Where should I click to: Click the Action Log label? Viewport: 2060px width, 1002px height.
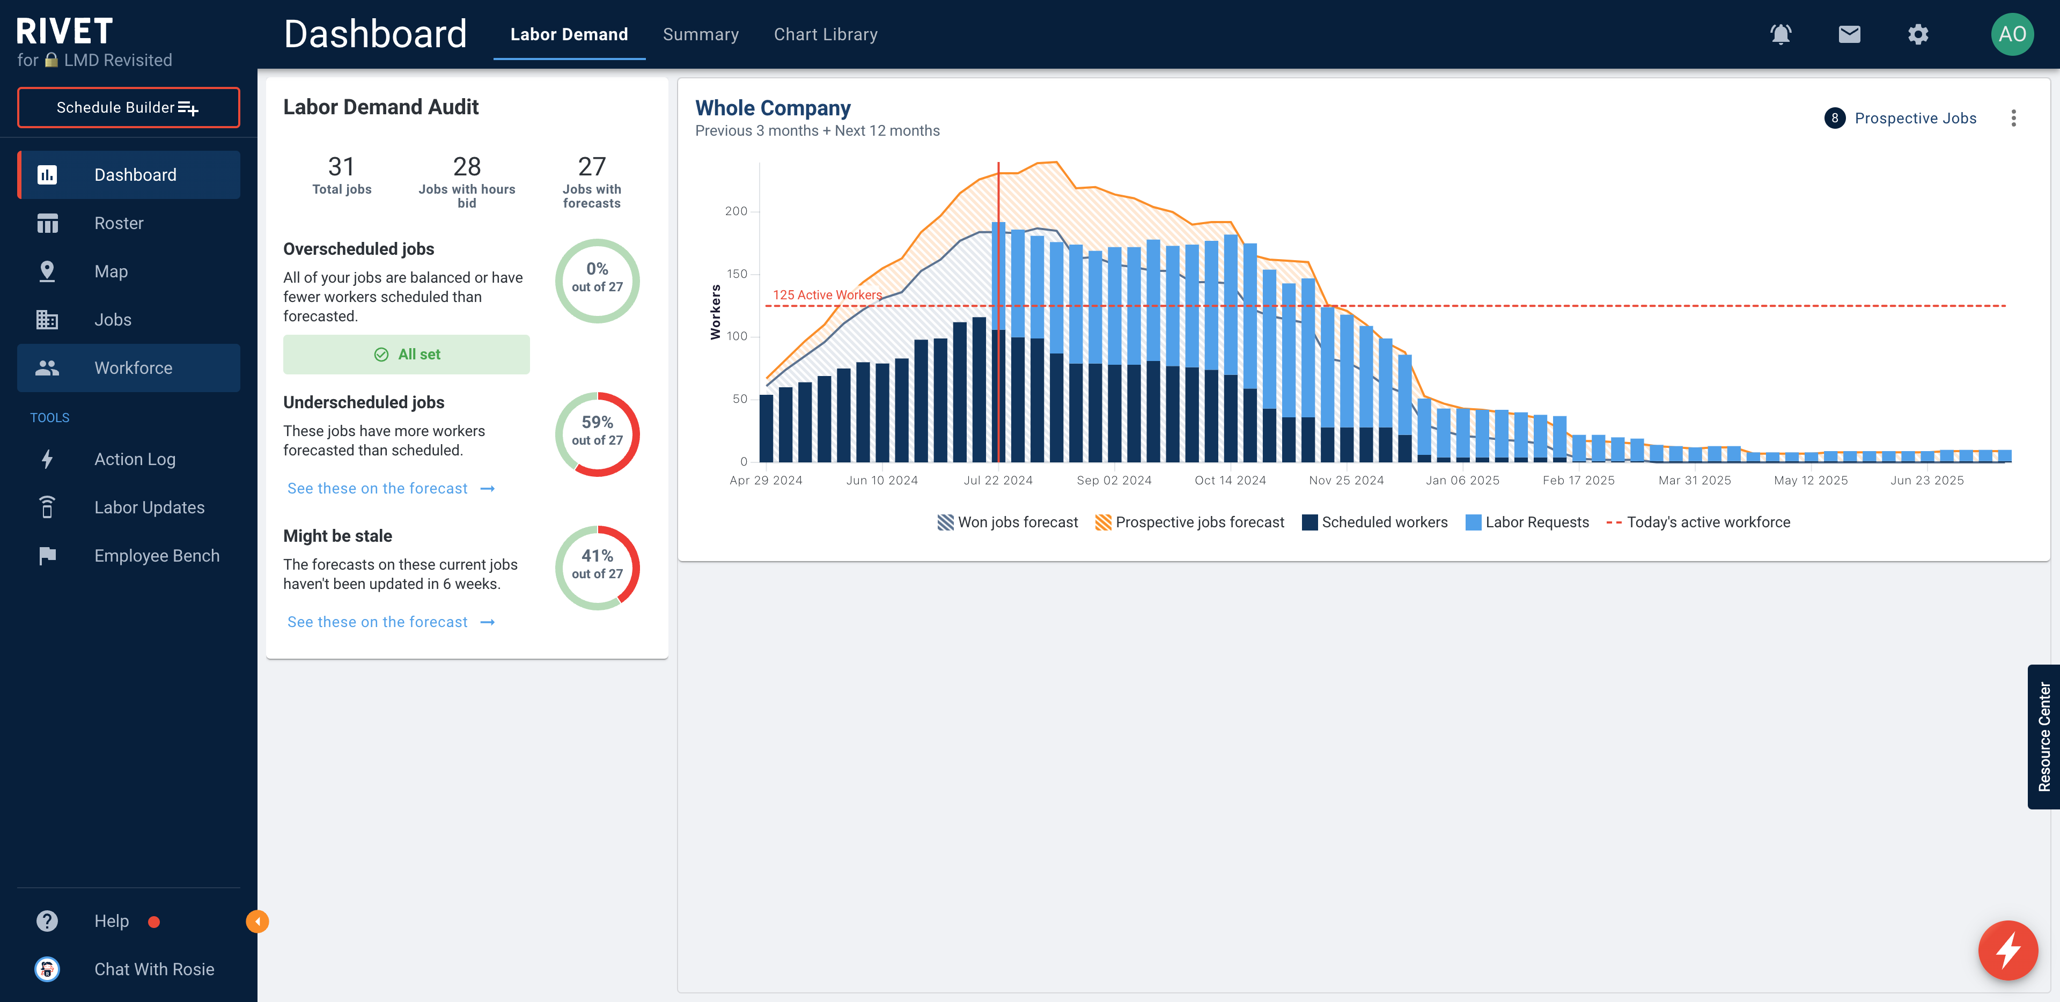point(135,459)
